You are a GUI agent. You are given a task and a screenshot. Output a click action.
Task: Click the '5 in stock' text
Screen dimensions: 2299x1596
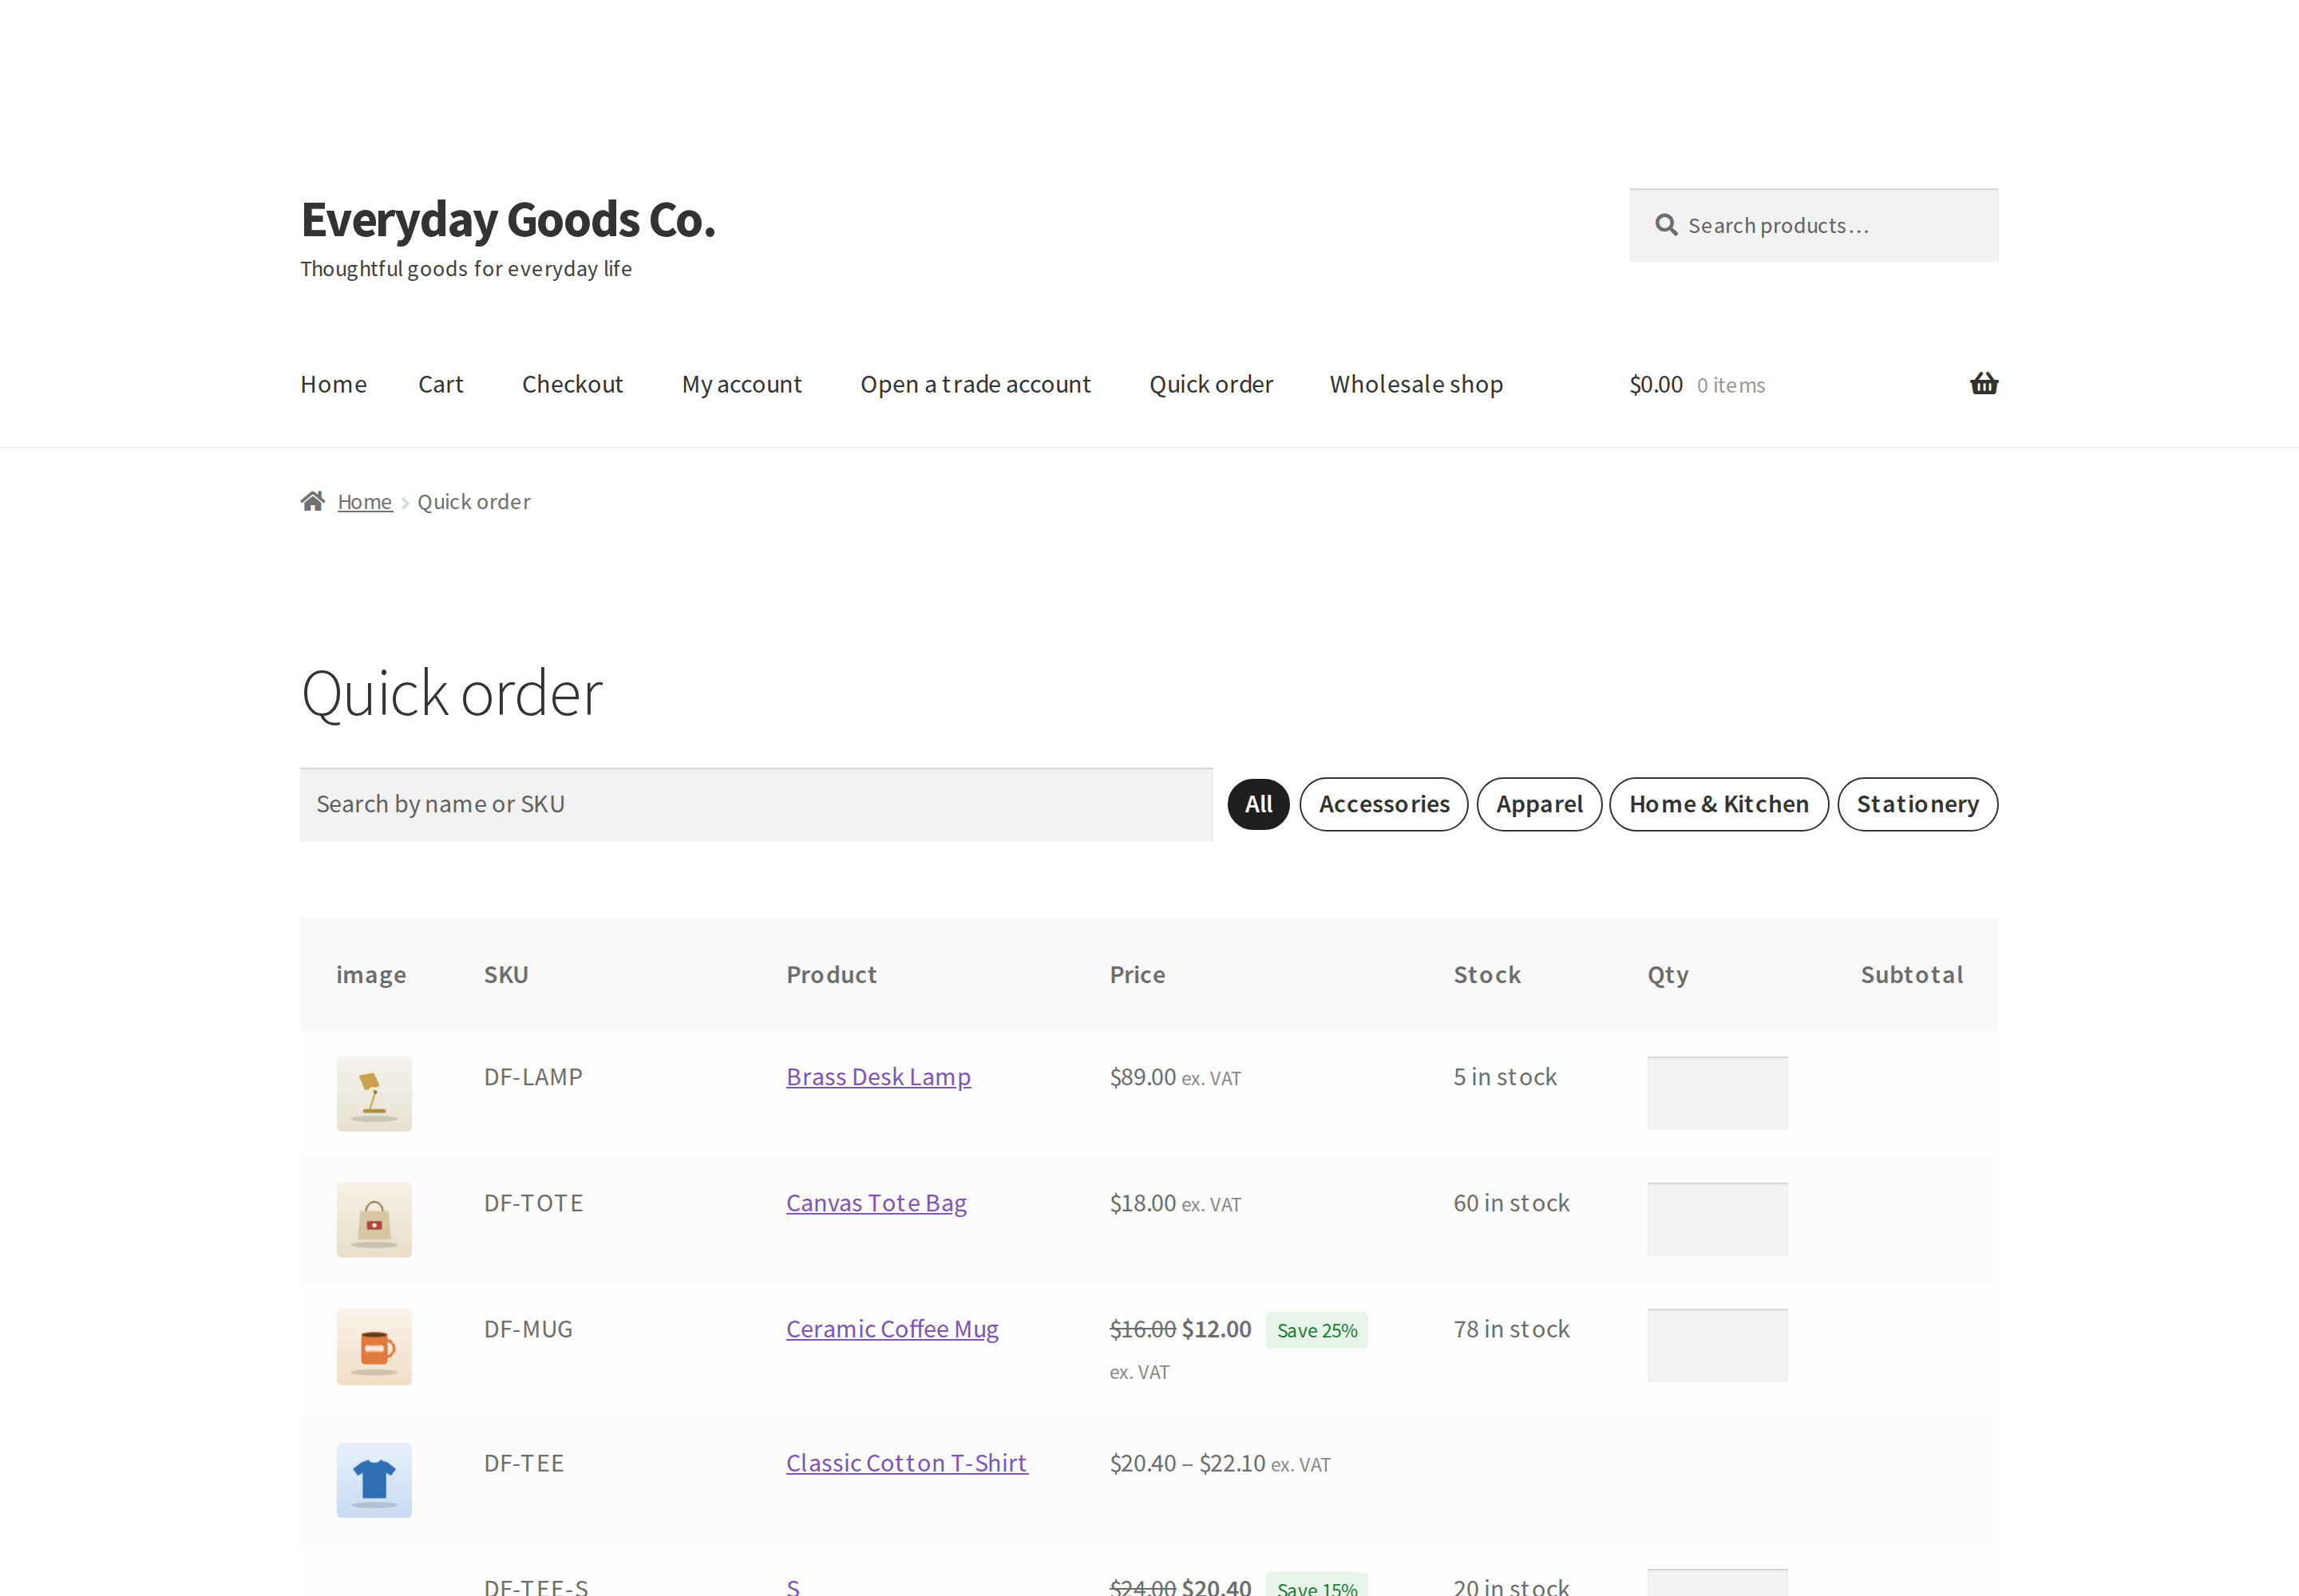[x=1505, y=1077]
